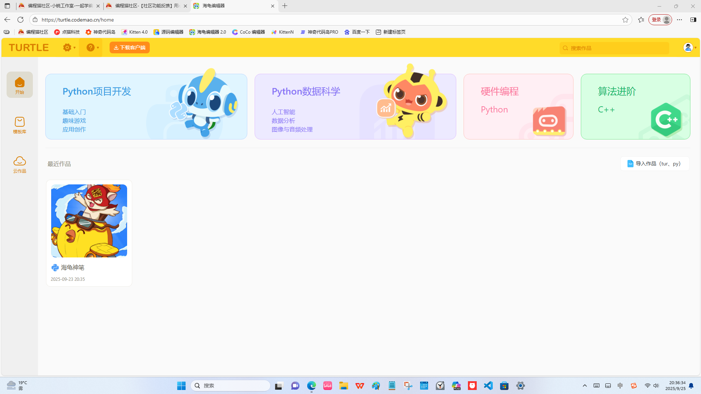Open the 新建标签页 bookmark
The height and width of the screenshot is (394, 701).
pos(390,32)
